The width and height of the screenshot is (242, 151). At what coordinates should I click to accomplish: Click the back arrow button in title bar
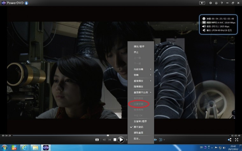pyautogui.click(x=202, y=3)
